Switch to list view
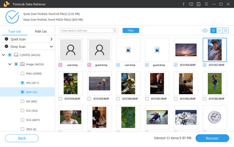Screen dimensions: 234x147 (220, 30)
